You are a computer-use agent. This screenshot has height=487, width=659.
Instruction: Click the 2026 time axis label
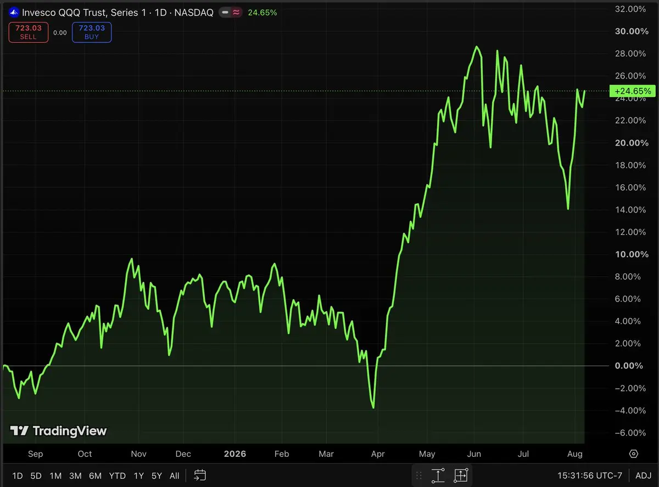[234, 454]
